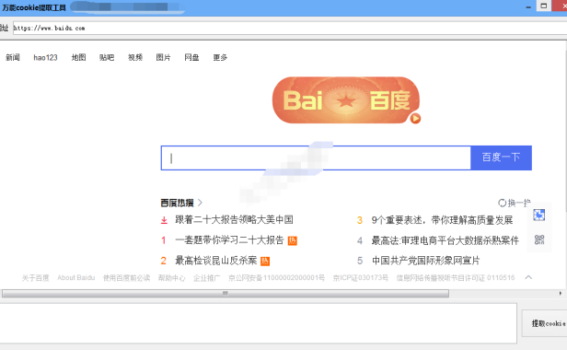Click the 京ICP证030173号 footer link
The image size is (567, 350).
pyautogui.click(x=361, y=277)
